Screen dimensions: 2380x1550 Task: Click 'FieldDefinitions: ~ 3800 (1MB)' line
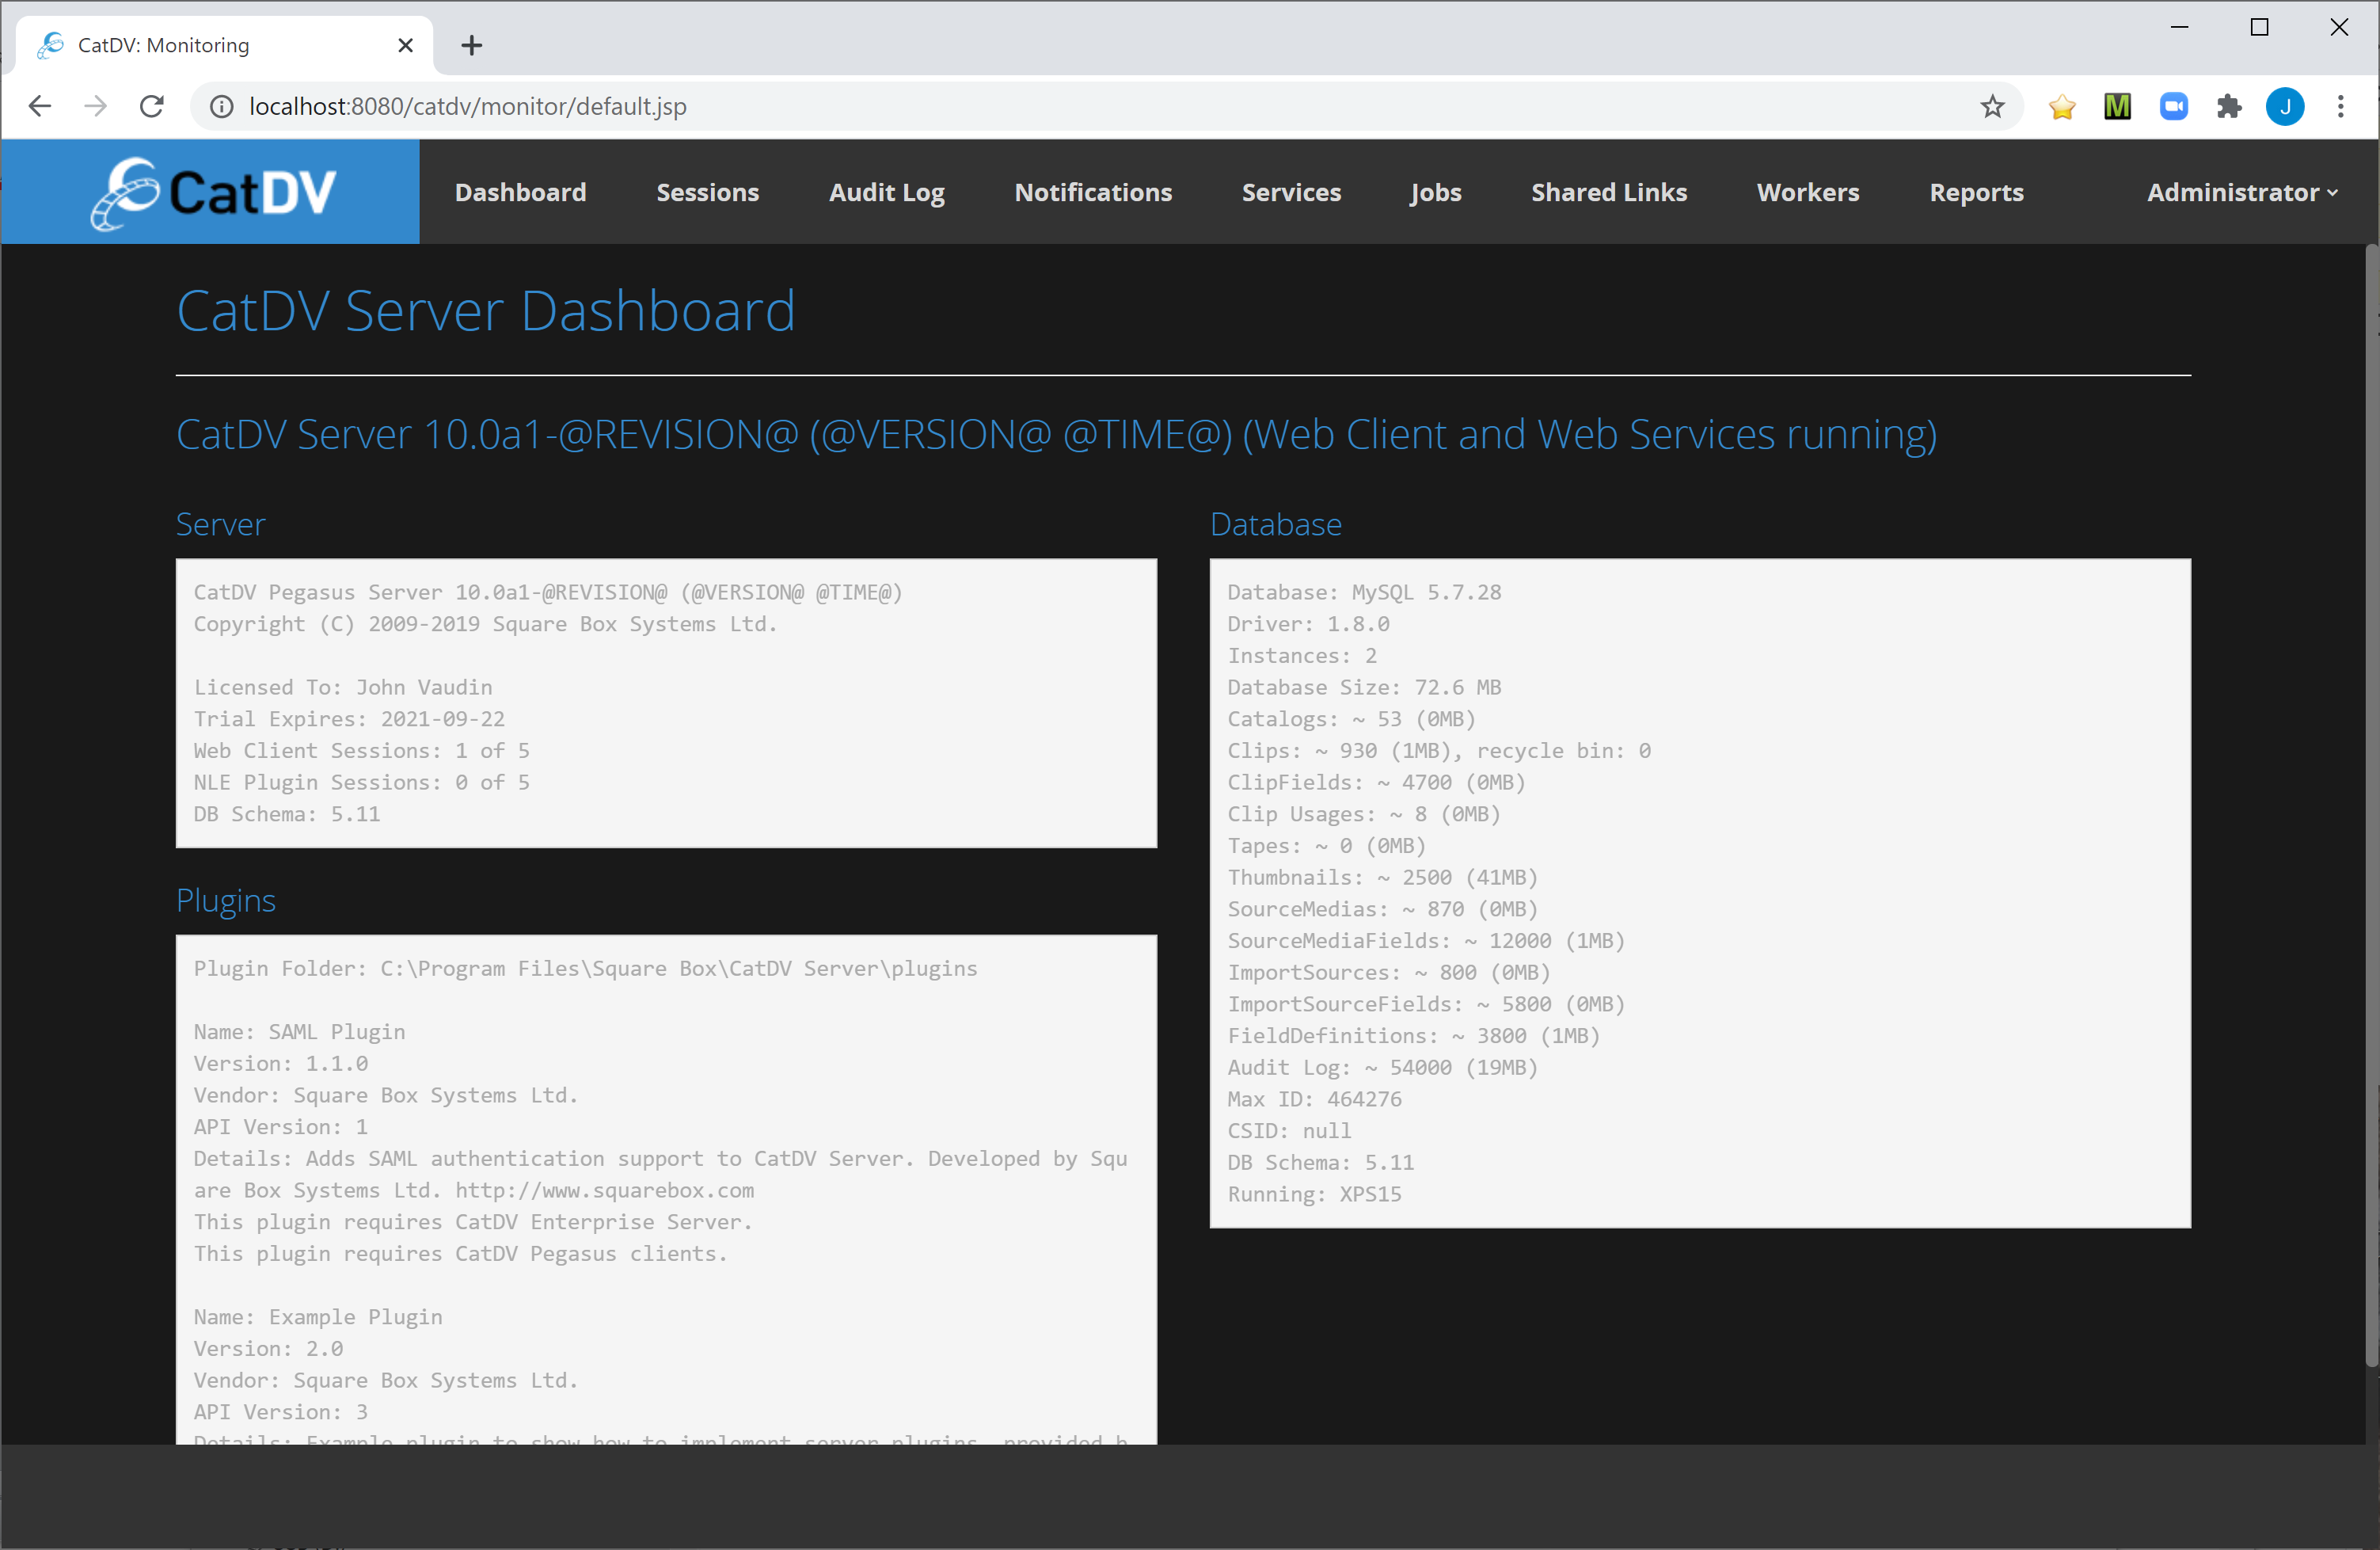[1414, 1036]
